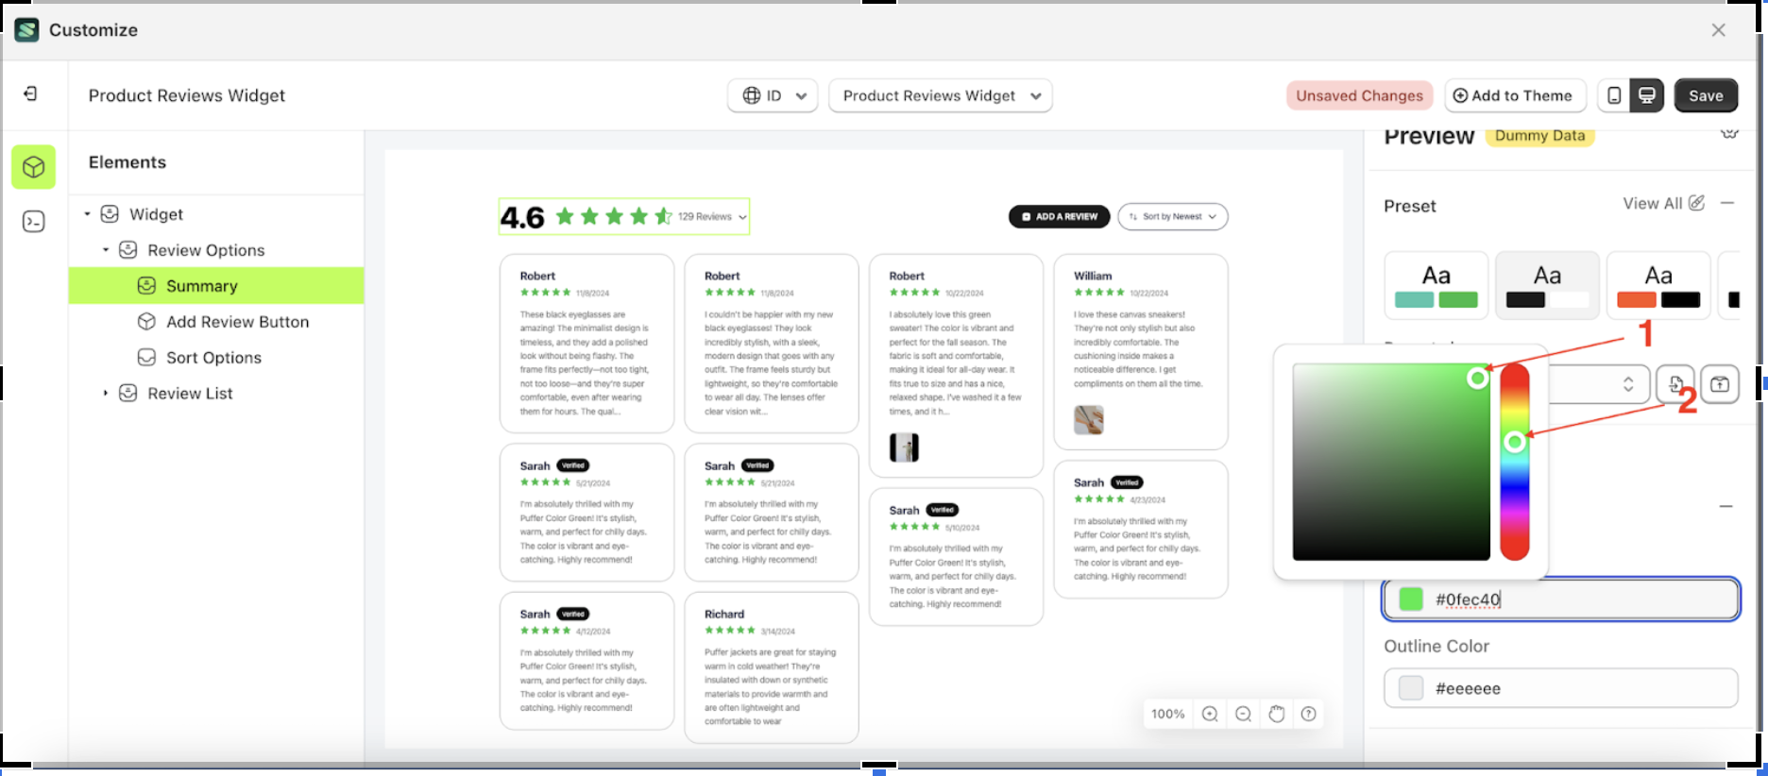Viewport: 1768px width, 776px height.
Task: Collapse the color section minus icon
Action: click(1726, 507)
